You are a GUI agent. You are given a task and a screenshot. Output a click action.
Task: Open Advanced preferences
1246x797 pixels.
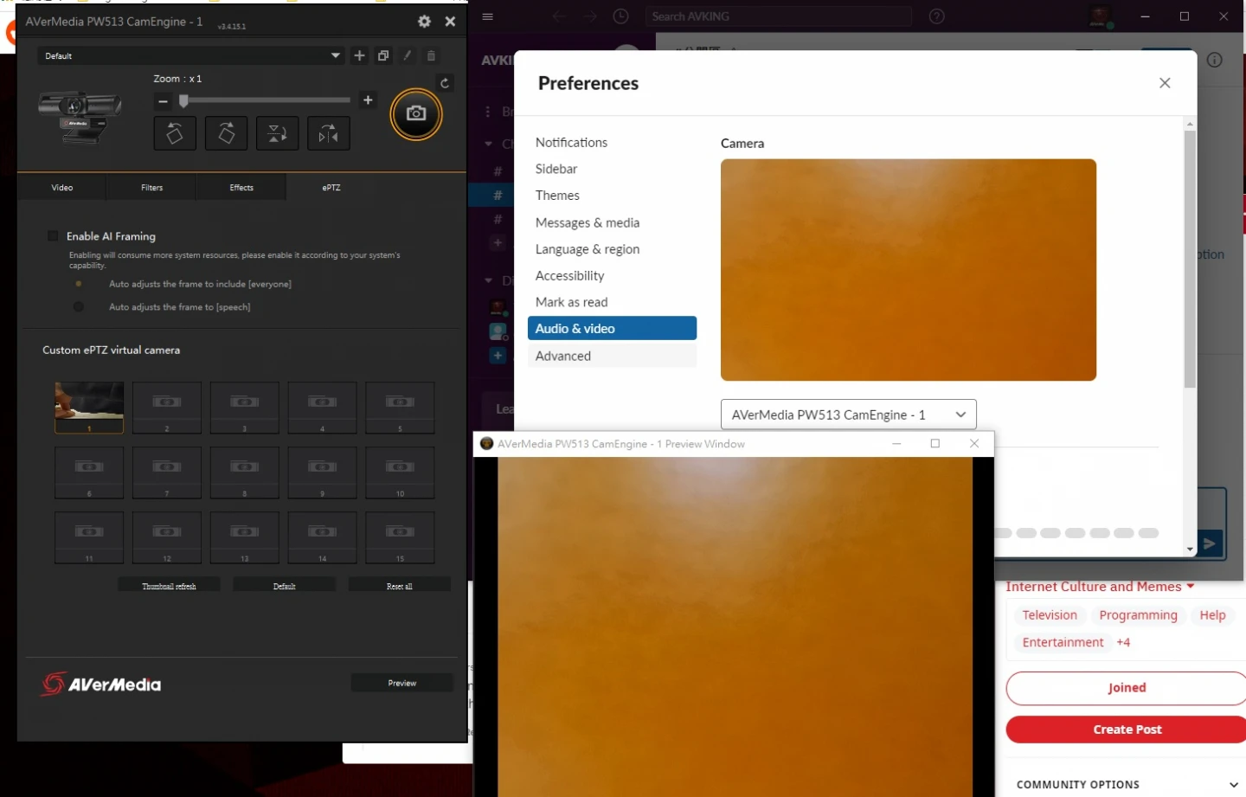pos(612,356)
